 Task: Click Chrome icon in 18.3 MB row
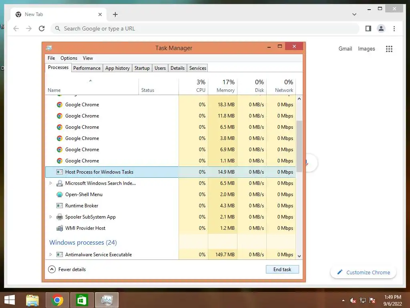[60, 105]
